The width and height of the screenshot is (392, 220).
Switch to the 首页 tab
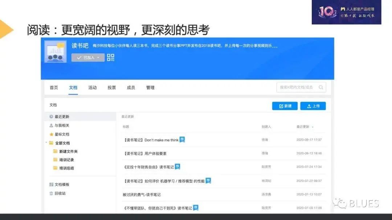pos(54,88)
